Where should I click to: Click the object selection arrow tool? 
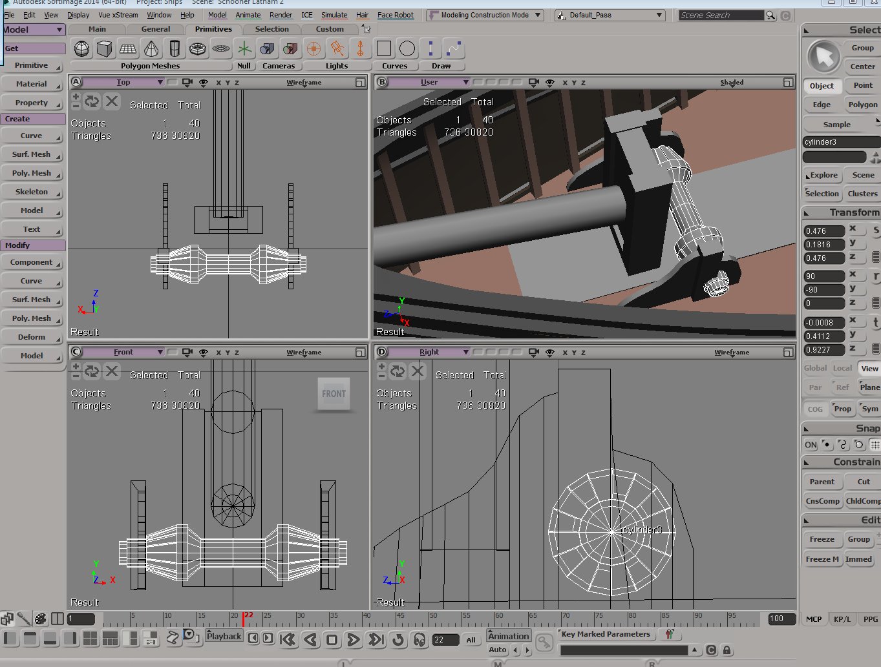pos(823,57)
